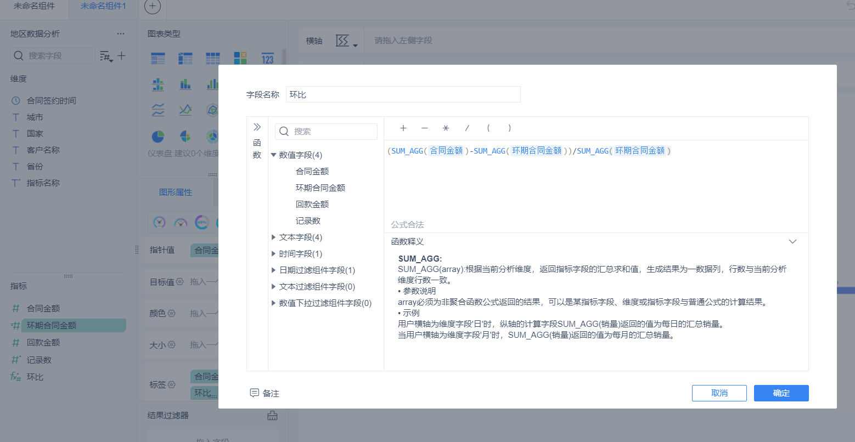Open the 横轴 axis type dropdown
855x442 pixels.
click(x=346, y=41)
